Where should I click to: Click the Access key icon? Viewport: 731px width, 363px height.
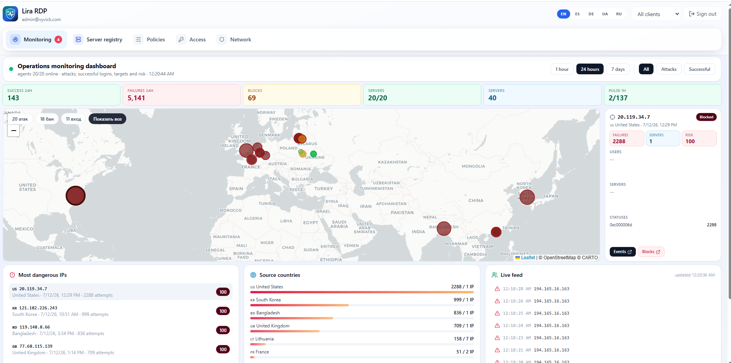click(x=181, y=39)
